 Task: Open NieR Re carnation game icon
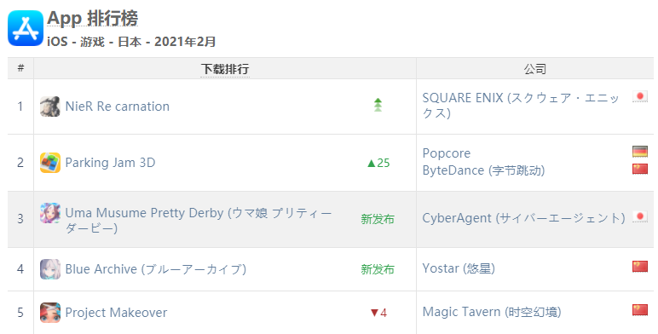50,107
